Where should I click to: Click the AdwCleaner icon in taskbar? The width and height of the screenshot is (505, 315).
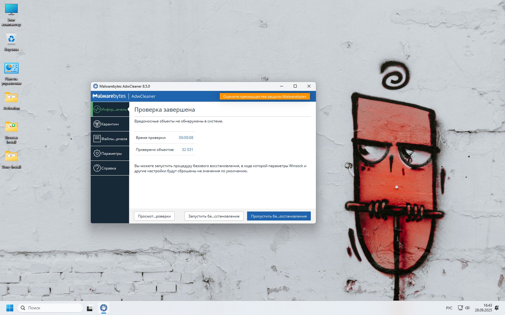104,308
